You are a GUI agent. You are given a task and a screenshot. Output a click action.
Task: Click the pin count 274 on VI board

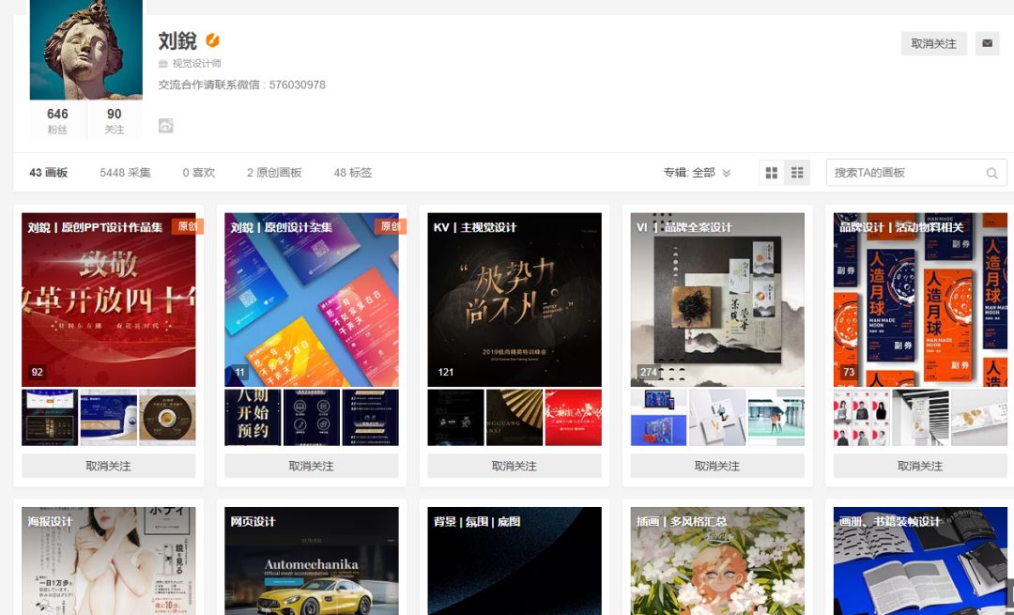649,372
